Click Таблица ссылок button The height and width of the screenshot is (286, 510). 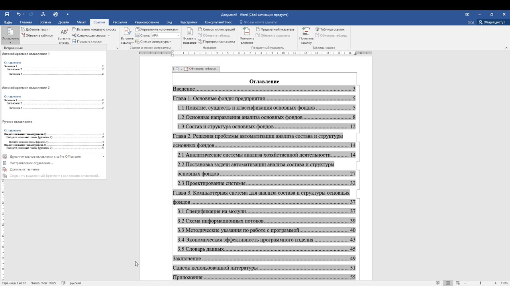coord(330,29)
